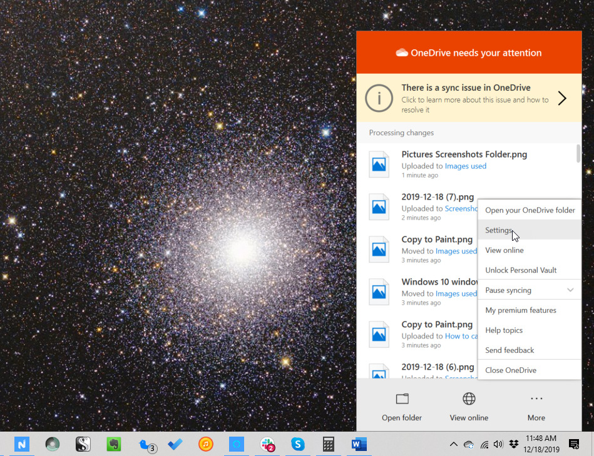594x456 pixels.
Task: Click the sync issue info icon
Action: (x=379, y=98)
